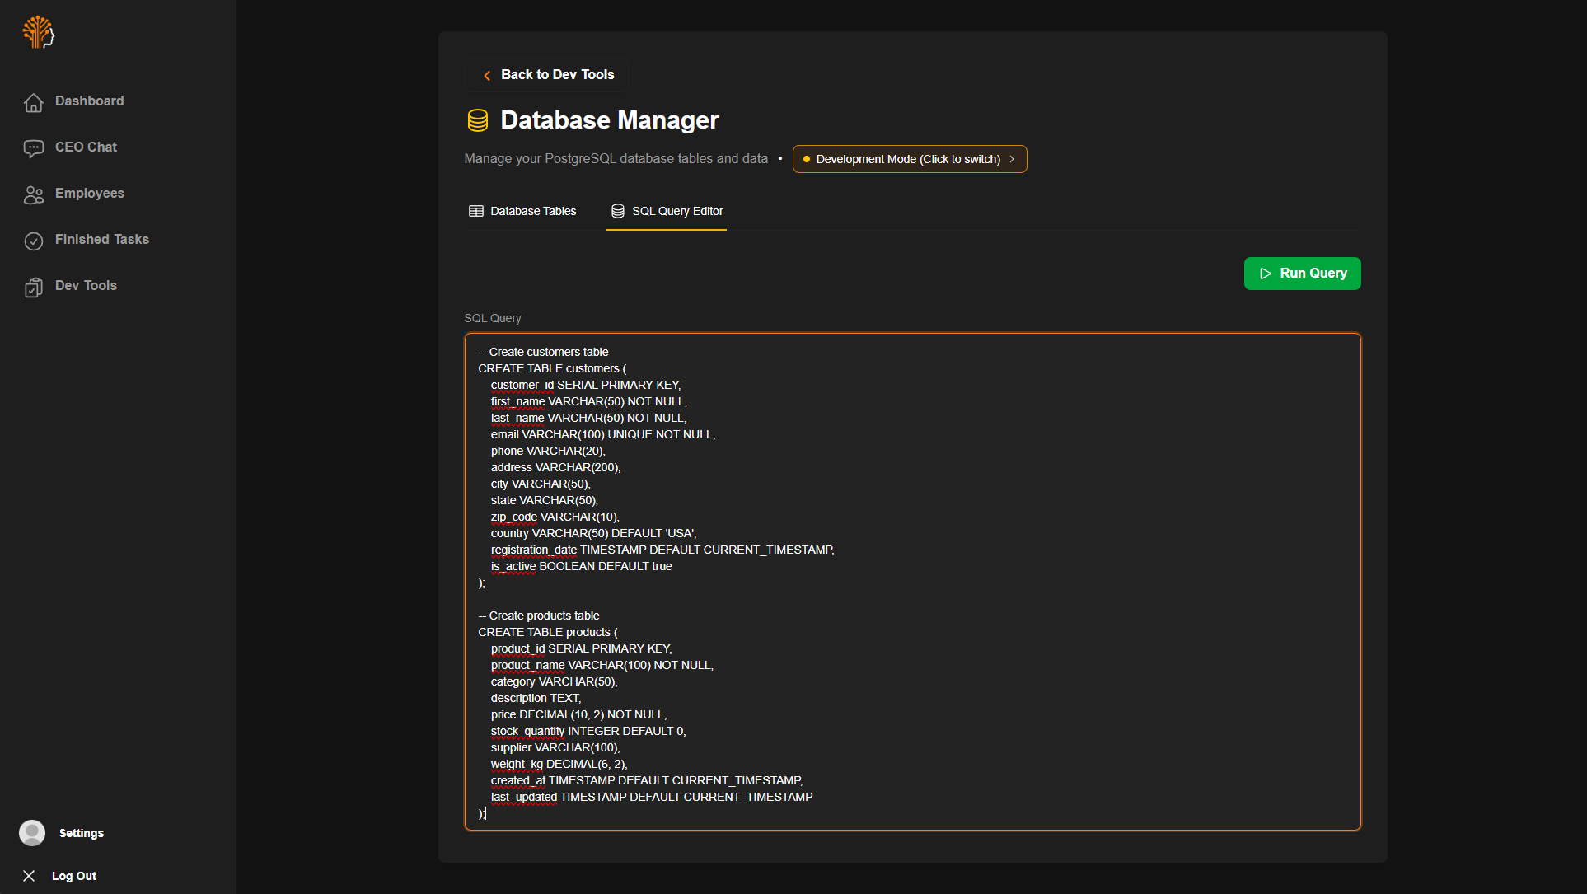Click the Dashboard home icon
The width and height of the screenshot is (1587, 894).
pos(34,102)
